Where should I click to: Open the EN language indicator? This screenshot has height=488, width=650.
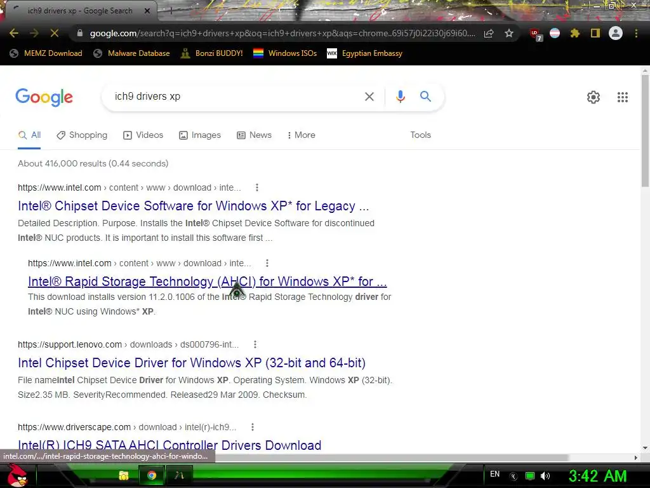(x=495, y=474)
